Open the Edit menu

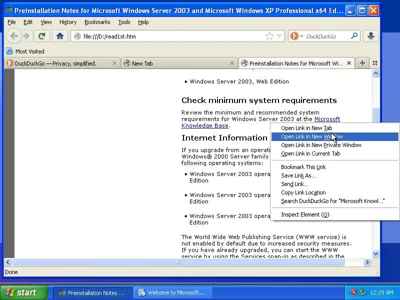pyautogui.click(x=28, y=22)
